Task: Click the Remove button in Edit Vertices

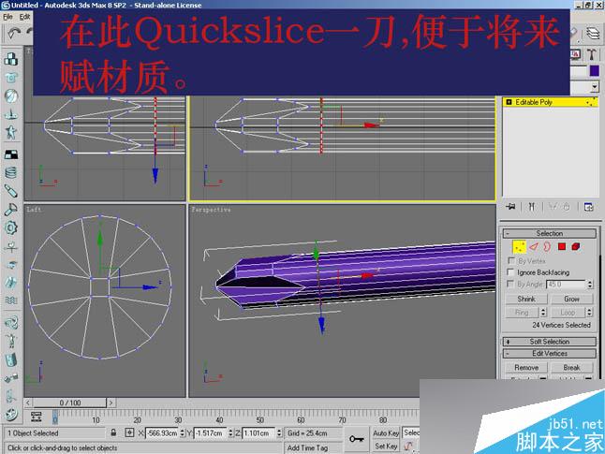Action: point(526,368)
